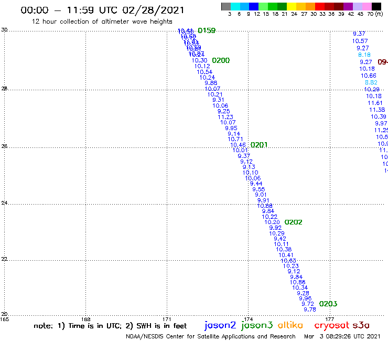The width and height of the screenshot is (388, 341).
Task: Click the wave height value 9.96
Action: coord(305,299)
